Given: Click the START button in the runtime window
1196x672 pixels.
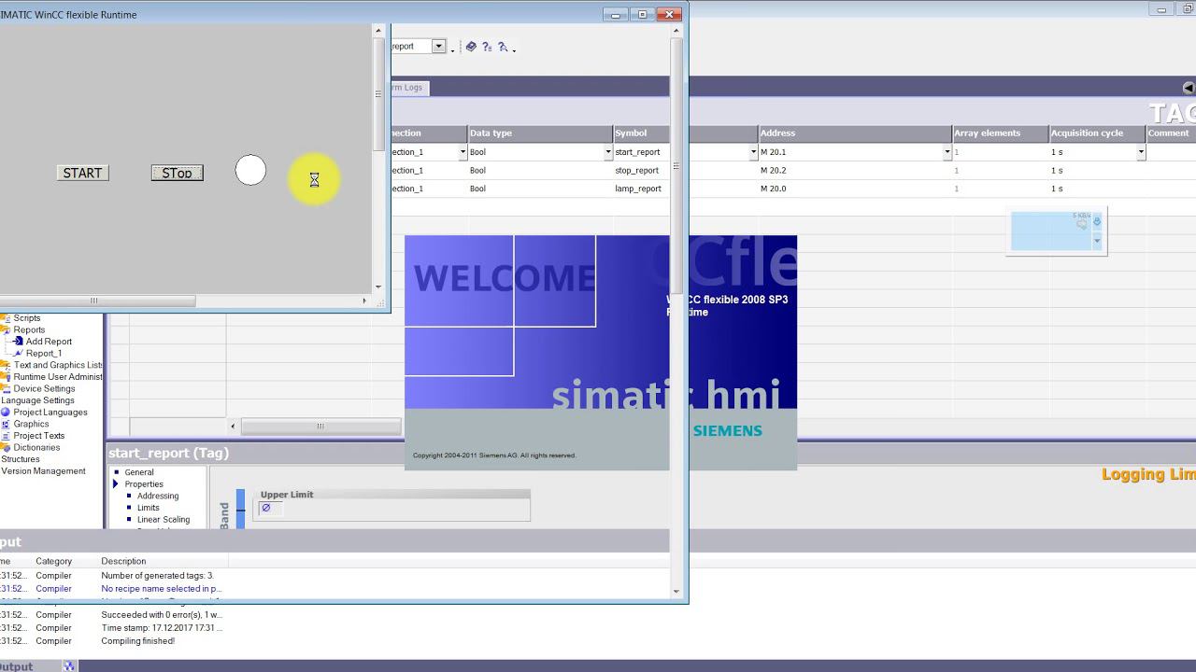Looking at the screenshot, I should click(82, 173).
